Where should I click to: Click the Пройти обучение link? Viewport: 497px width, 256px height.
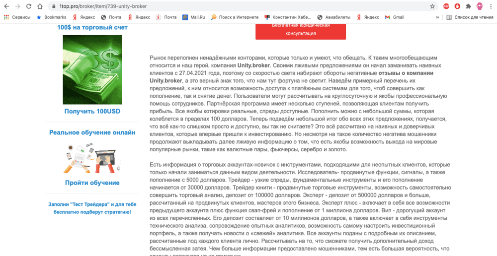tap(92, 183)
